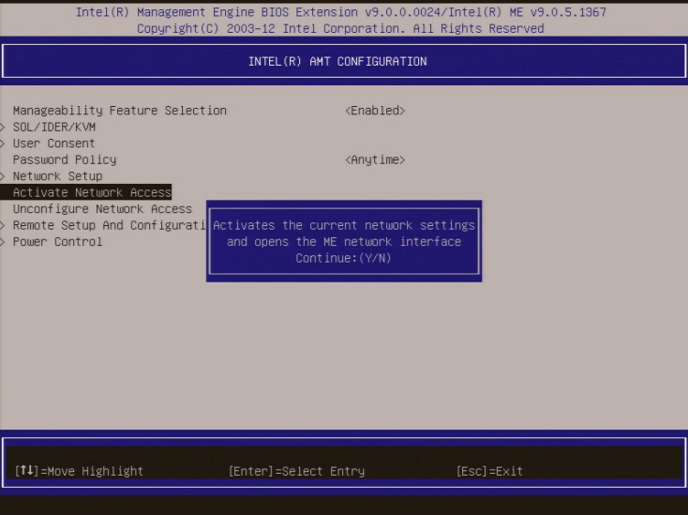
Task: Click the Management Engine BIOS Extension version header
Action: (x=340, y=13)
